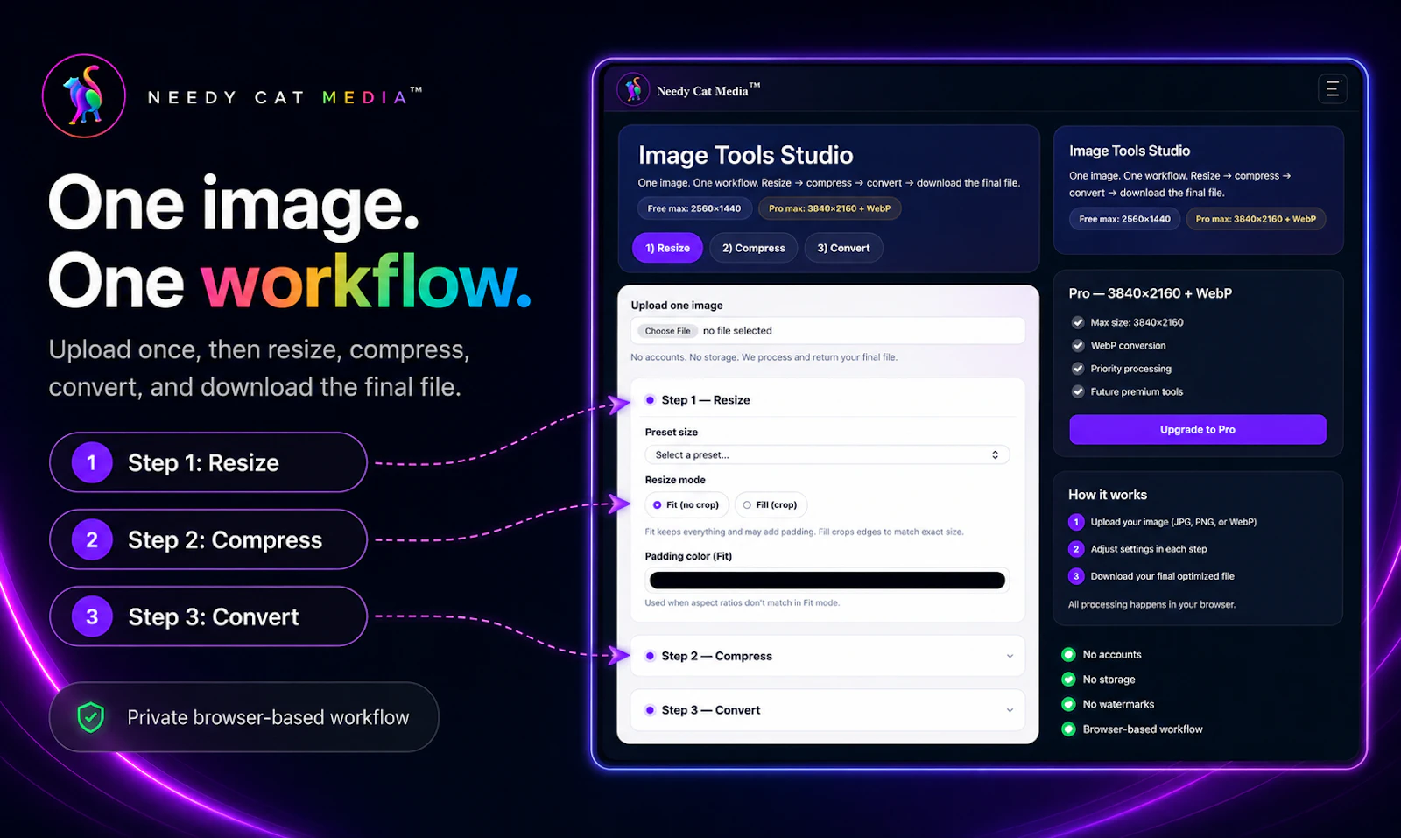Click the green check beside Browser-based workflow
Viewport: 1401px width, 838px height.
tap(1068, 729)
